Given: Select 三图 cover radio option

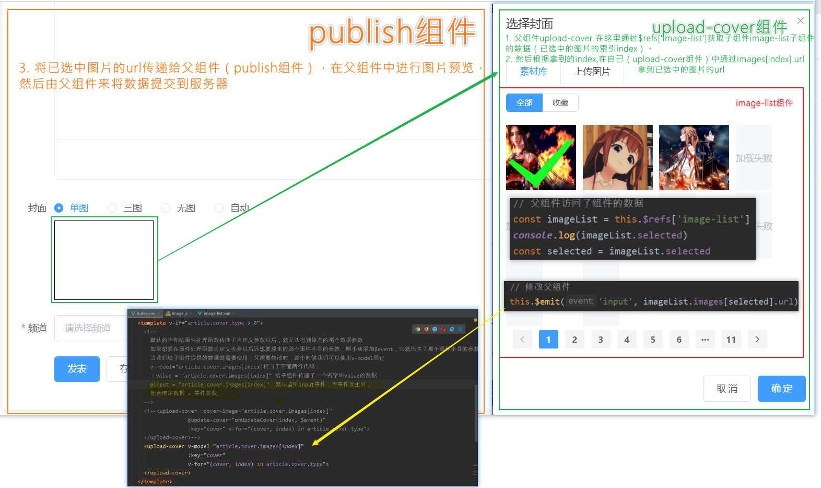Looking at the screenshot, I should pos(125,208).
